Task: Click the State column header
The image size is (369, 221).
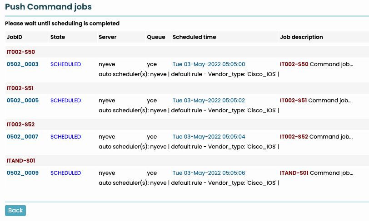Action: tap(58, 37)
